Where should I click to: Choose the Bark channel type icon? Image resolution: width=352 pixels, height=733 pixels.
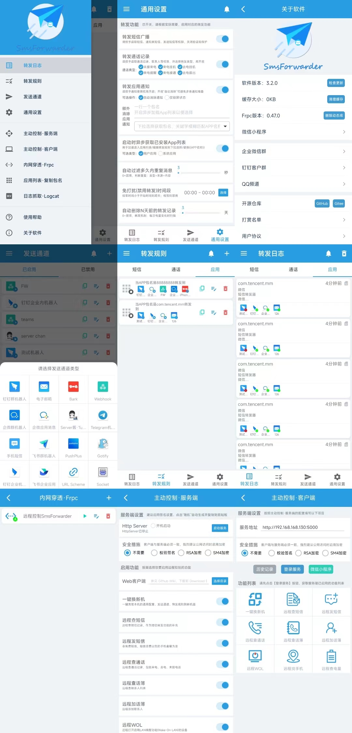tap(73, 387)
